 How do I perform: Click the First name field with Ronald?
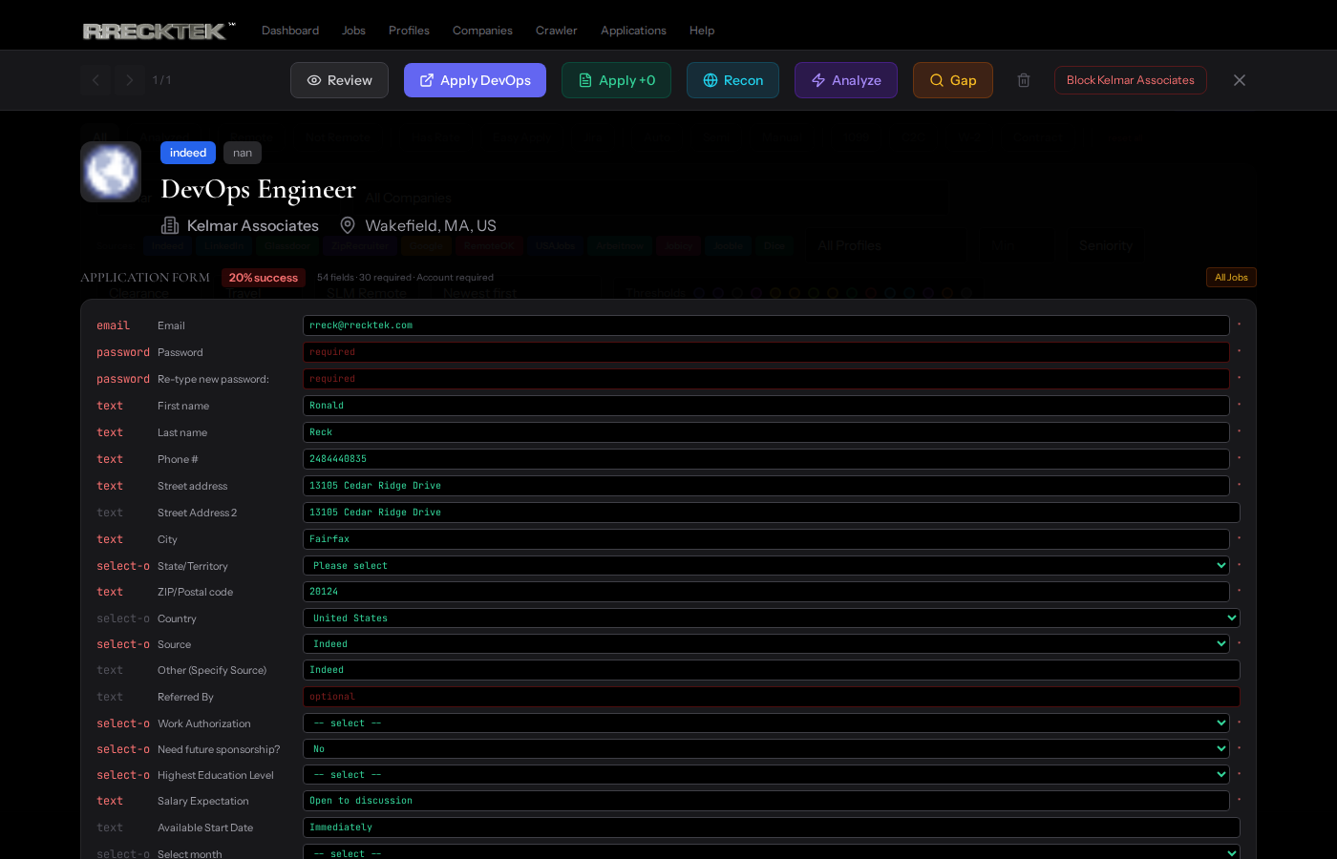(766, 406)
